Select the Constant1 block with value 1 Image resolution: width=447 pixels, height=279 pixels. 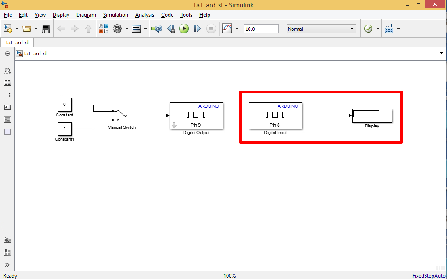65,129
